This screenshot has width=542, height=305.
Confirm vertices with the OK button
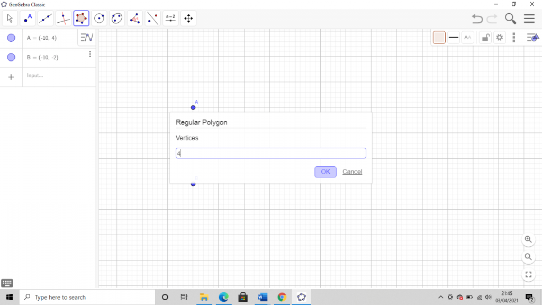tap(325, 172)
